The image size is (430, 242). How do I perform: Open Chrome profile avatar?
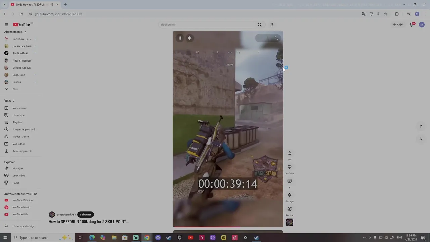click(x=417, y=14)
